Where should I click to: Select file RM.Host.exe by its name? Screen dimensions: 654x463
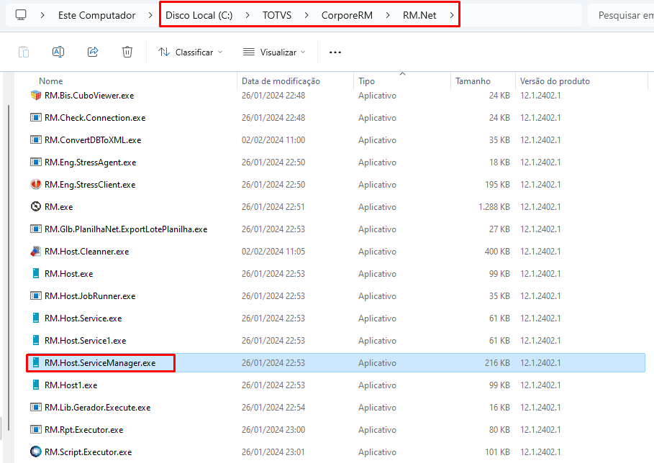[x=69, y=274]
